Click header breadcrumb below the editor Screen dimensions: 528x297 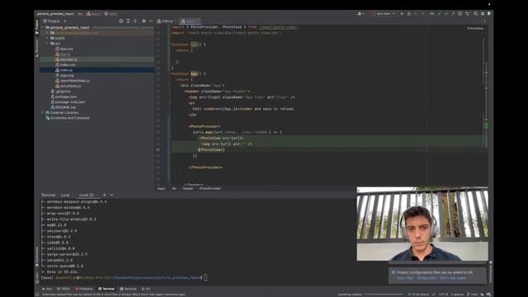click(188, 189)
